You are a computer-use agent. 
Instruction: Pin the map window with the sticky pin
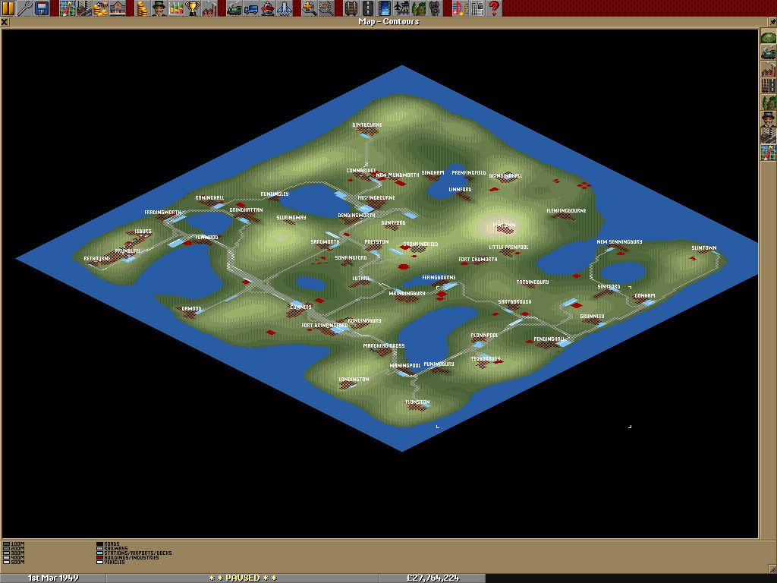coord(772,22)
